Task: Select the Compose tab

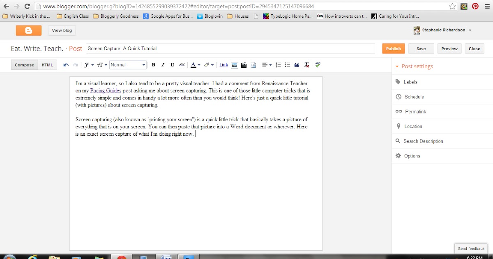Action: click(x=24, y=65)
